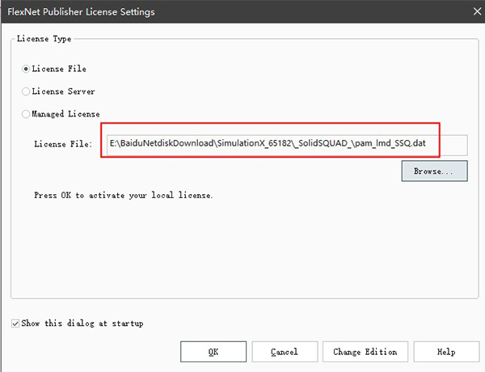Open the Change Edition dialog
Viewport: 485px width, 372px height.
[365, 352]
